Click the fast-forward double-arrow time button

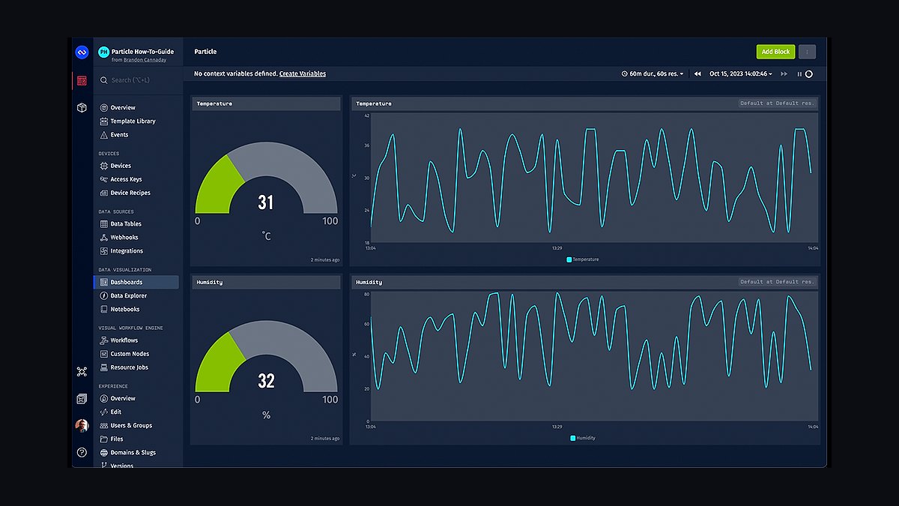(784, 74)
